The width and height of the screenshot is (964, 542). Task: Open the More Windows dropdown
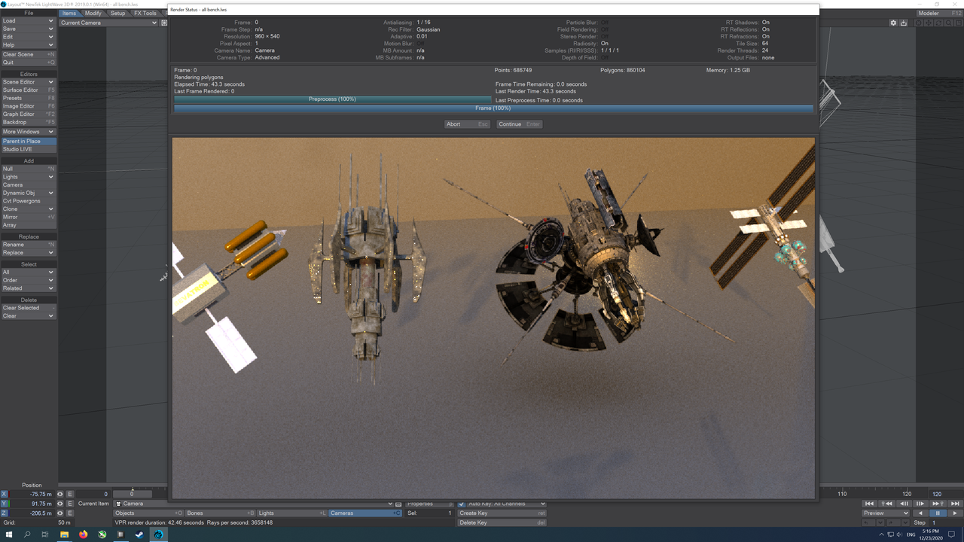pyautogui.click(x=29, y=131)
